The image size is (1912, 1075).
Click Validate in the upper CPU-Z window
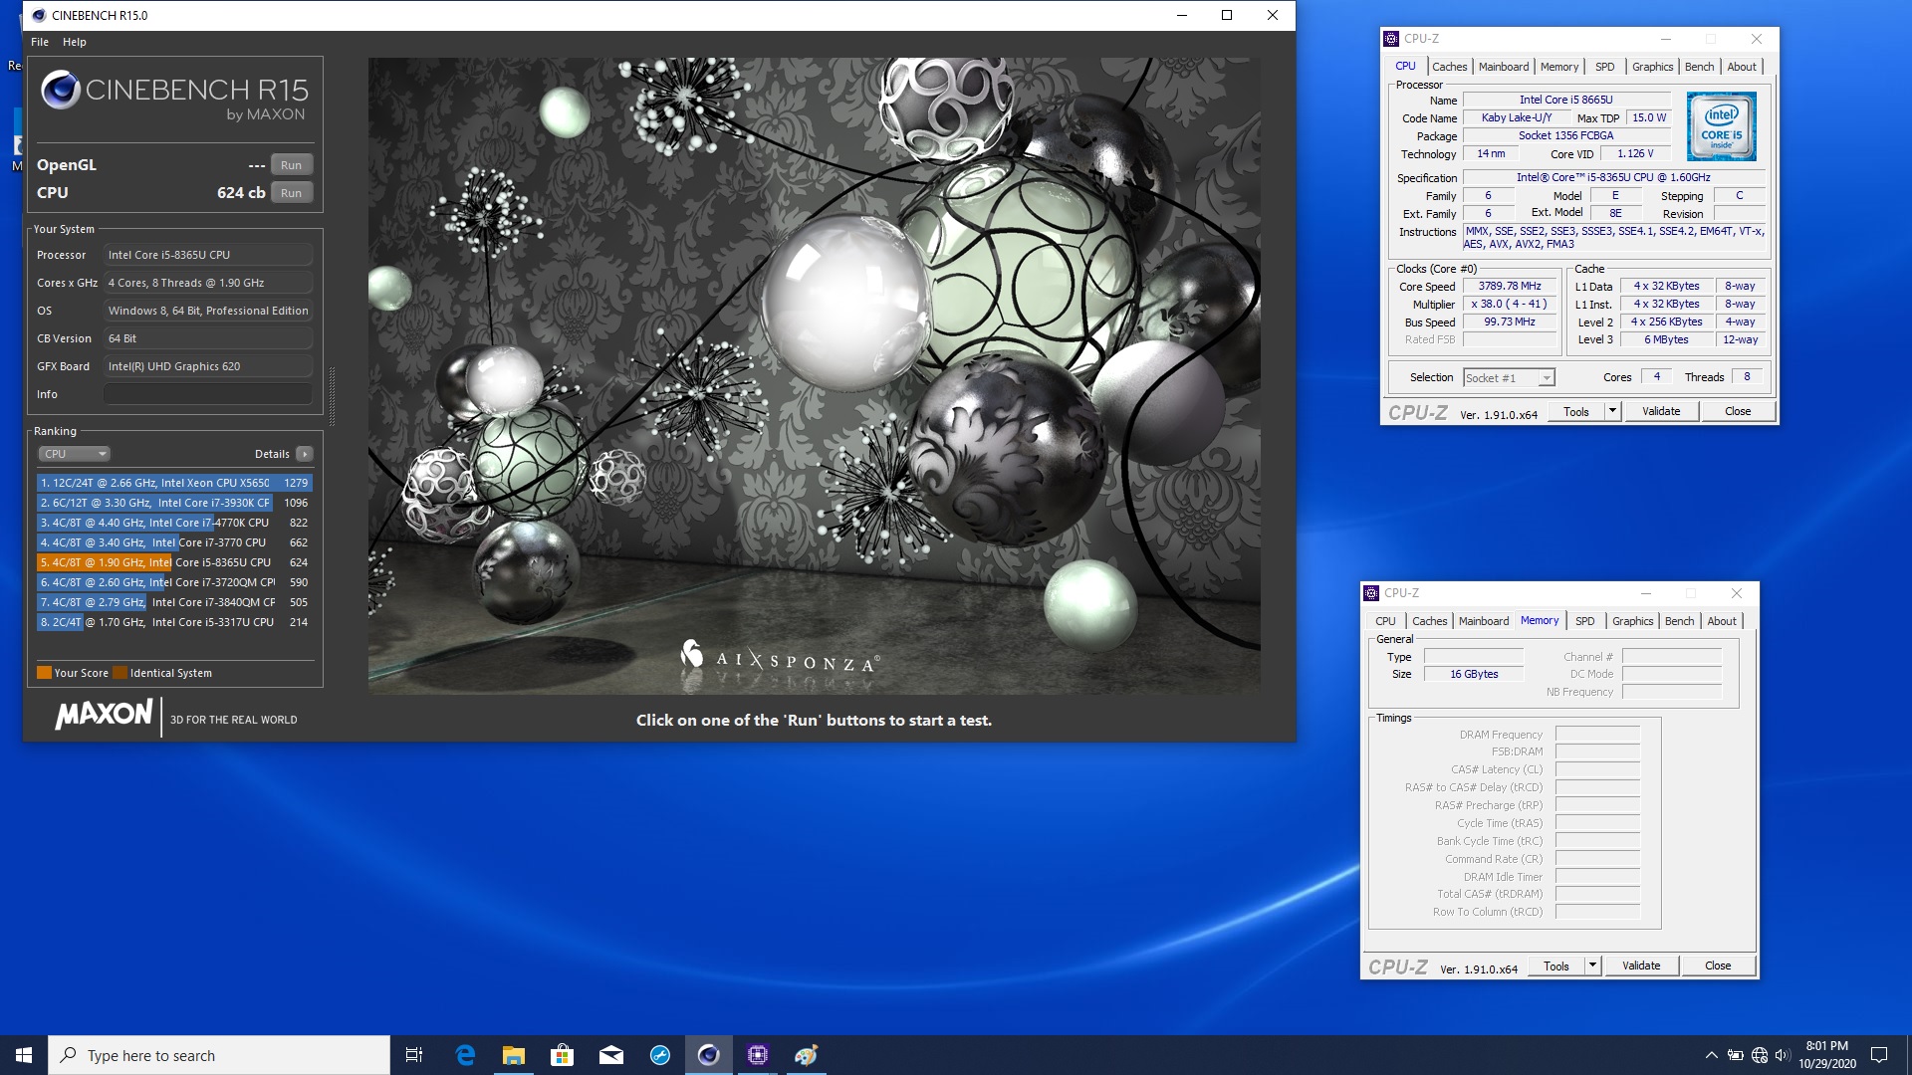1660,412
